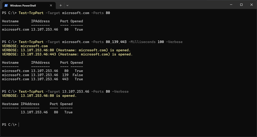Select the Windows PowerShell tab

pyautogui.click(x=29, y=5)
